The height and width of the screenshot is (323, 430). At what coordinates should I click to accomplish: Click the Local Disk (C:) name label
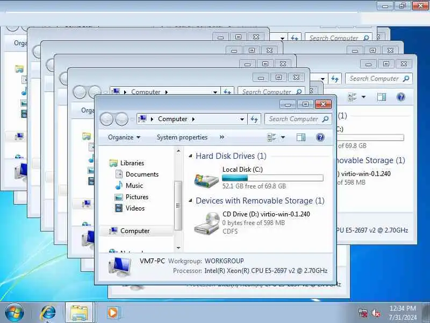(x=242, y=170)
